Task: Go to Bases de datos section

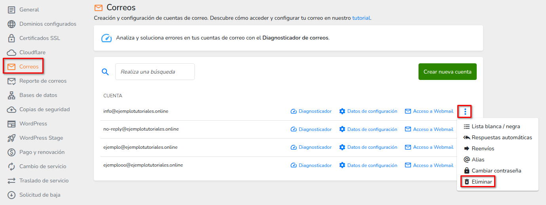Action: point(38,95)
